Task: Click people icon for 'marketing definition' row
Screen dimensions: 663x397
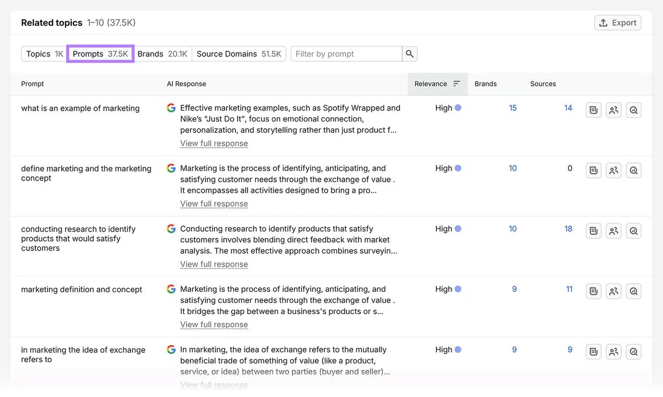Action: (x=614, y=291)
